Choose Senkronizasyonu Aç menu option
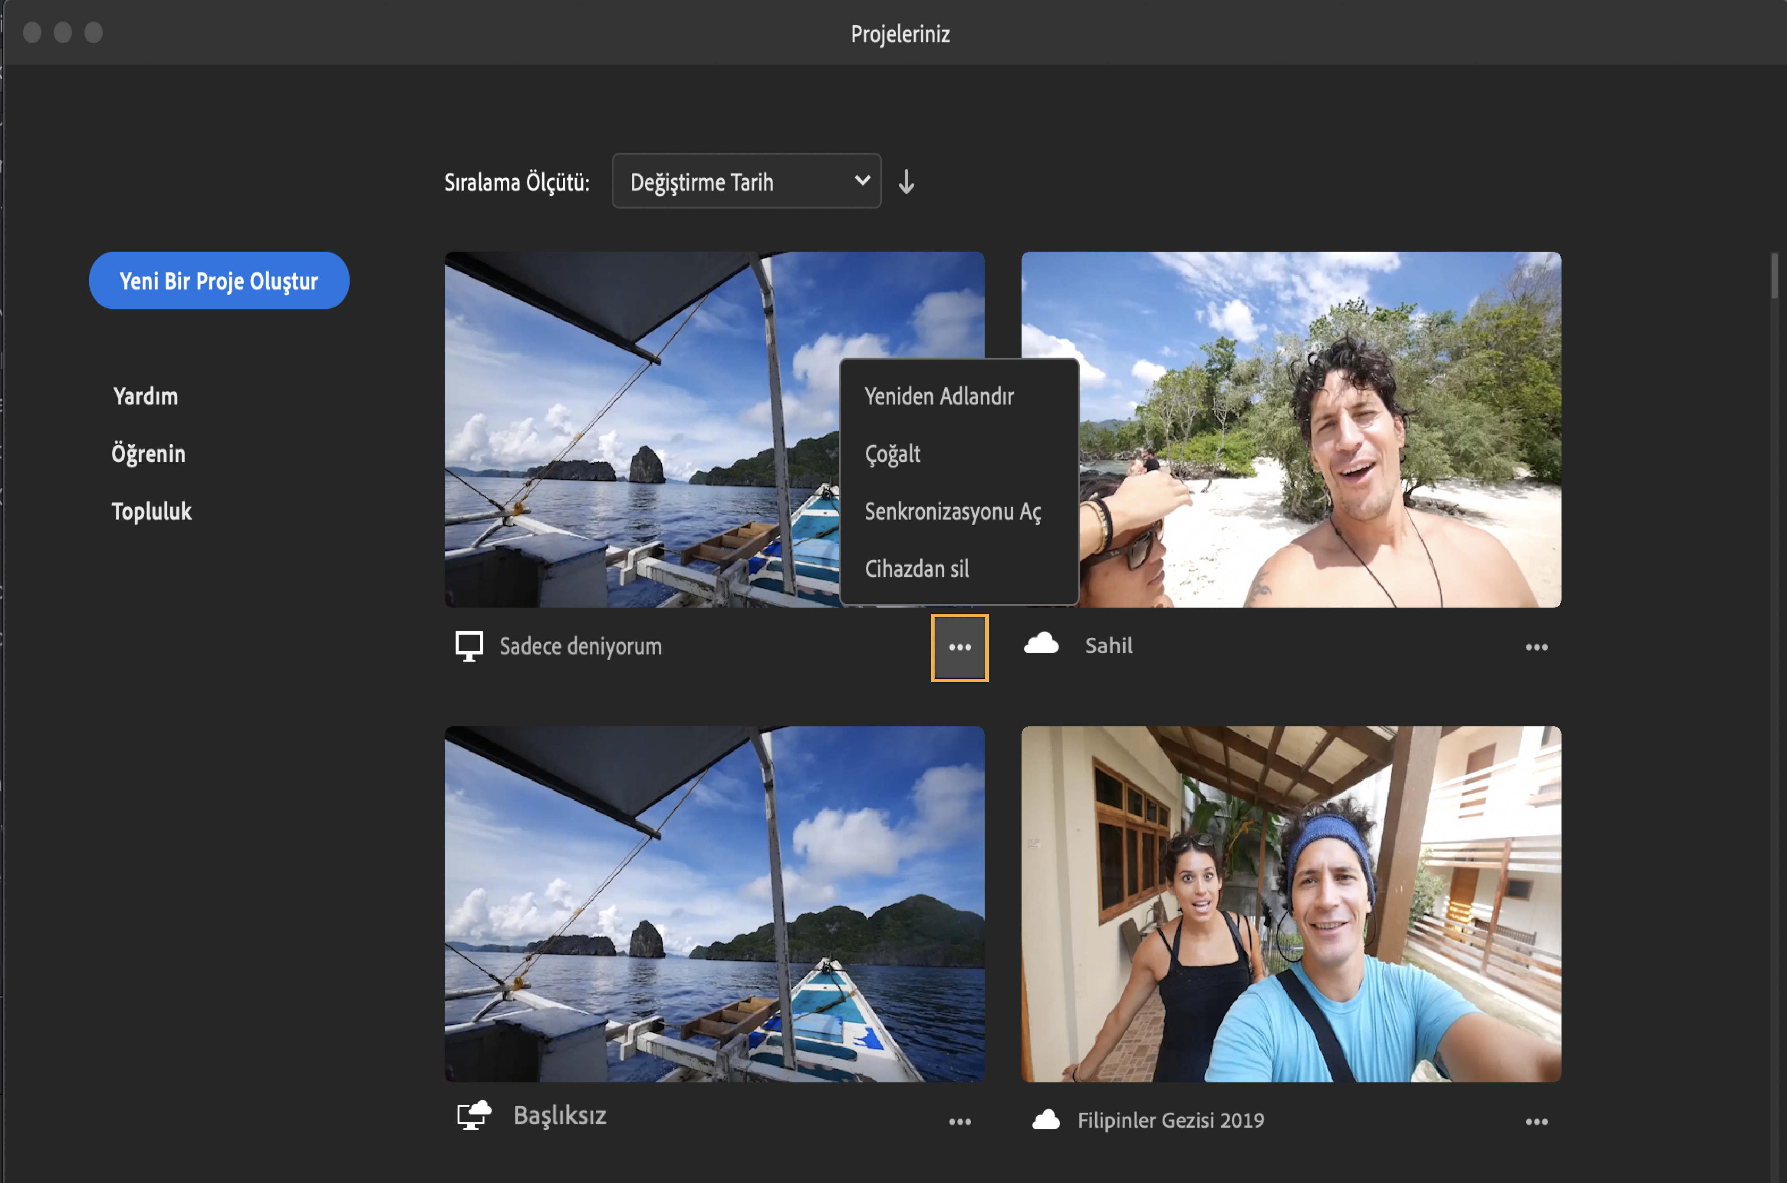This screenshot has height=1183, width=1787. [x=953, y=512]
